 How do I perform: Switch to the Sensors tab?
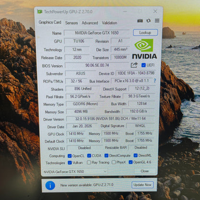[71, 23]
